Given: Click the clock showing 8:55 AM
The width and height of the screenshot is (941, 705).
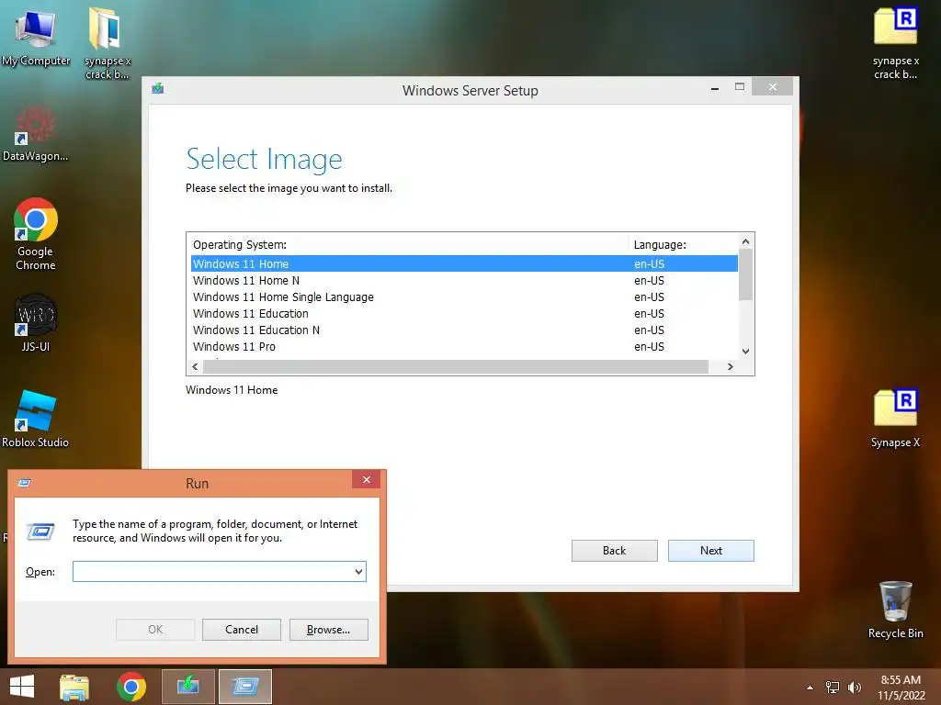Looking at the screenshot, I should pos(901,688).
